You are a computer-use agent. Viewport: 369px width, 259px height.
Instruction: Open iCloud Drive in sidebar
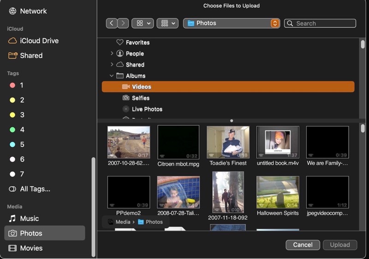click(39, 40)
